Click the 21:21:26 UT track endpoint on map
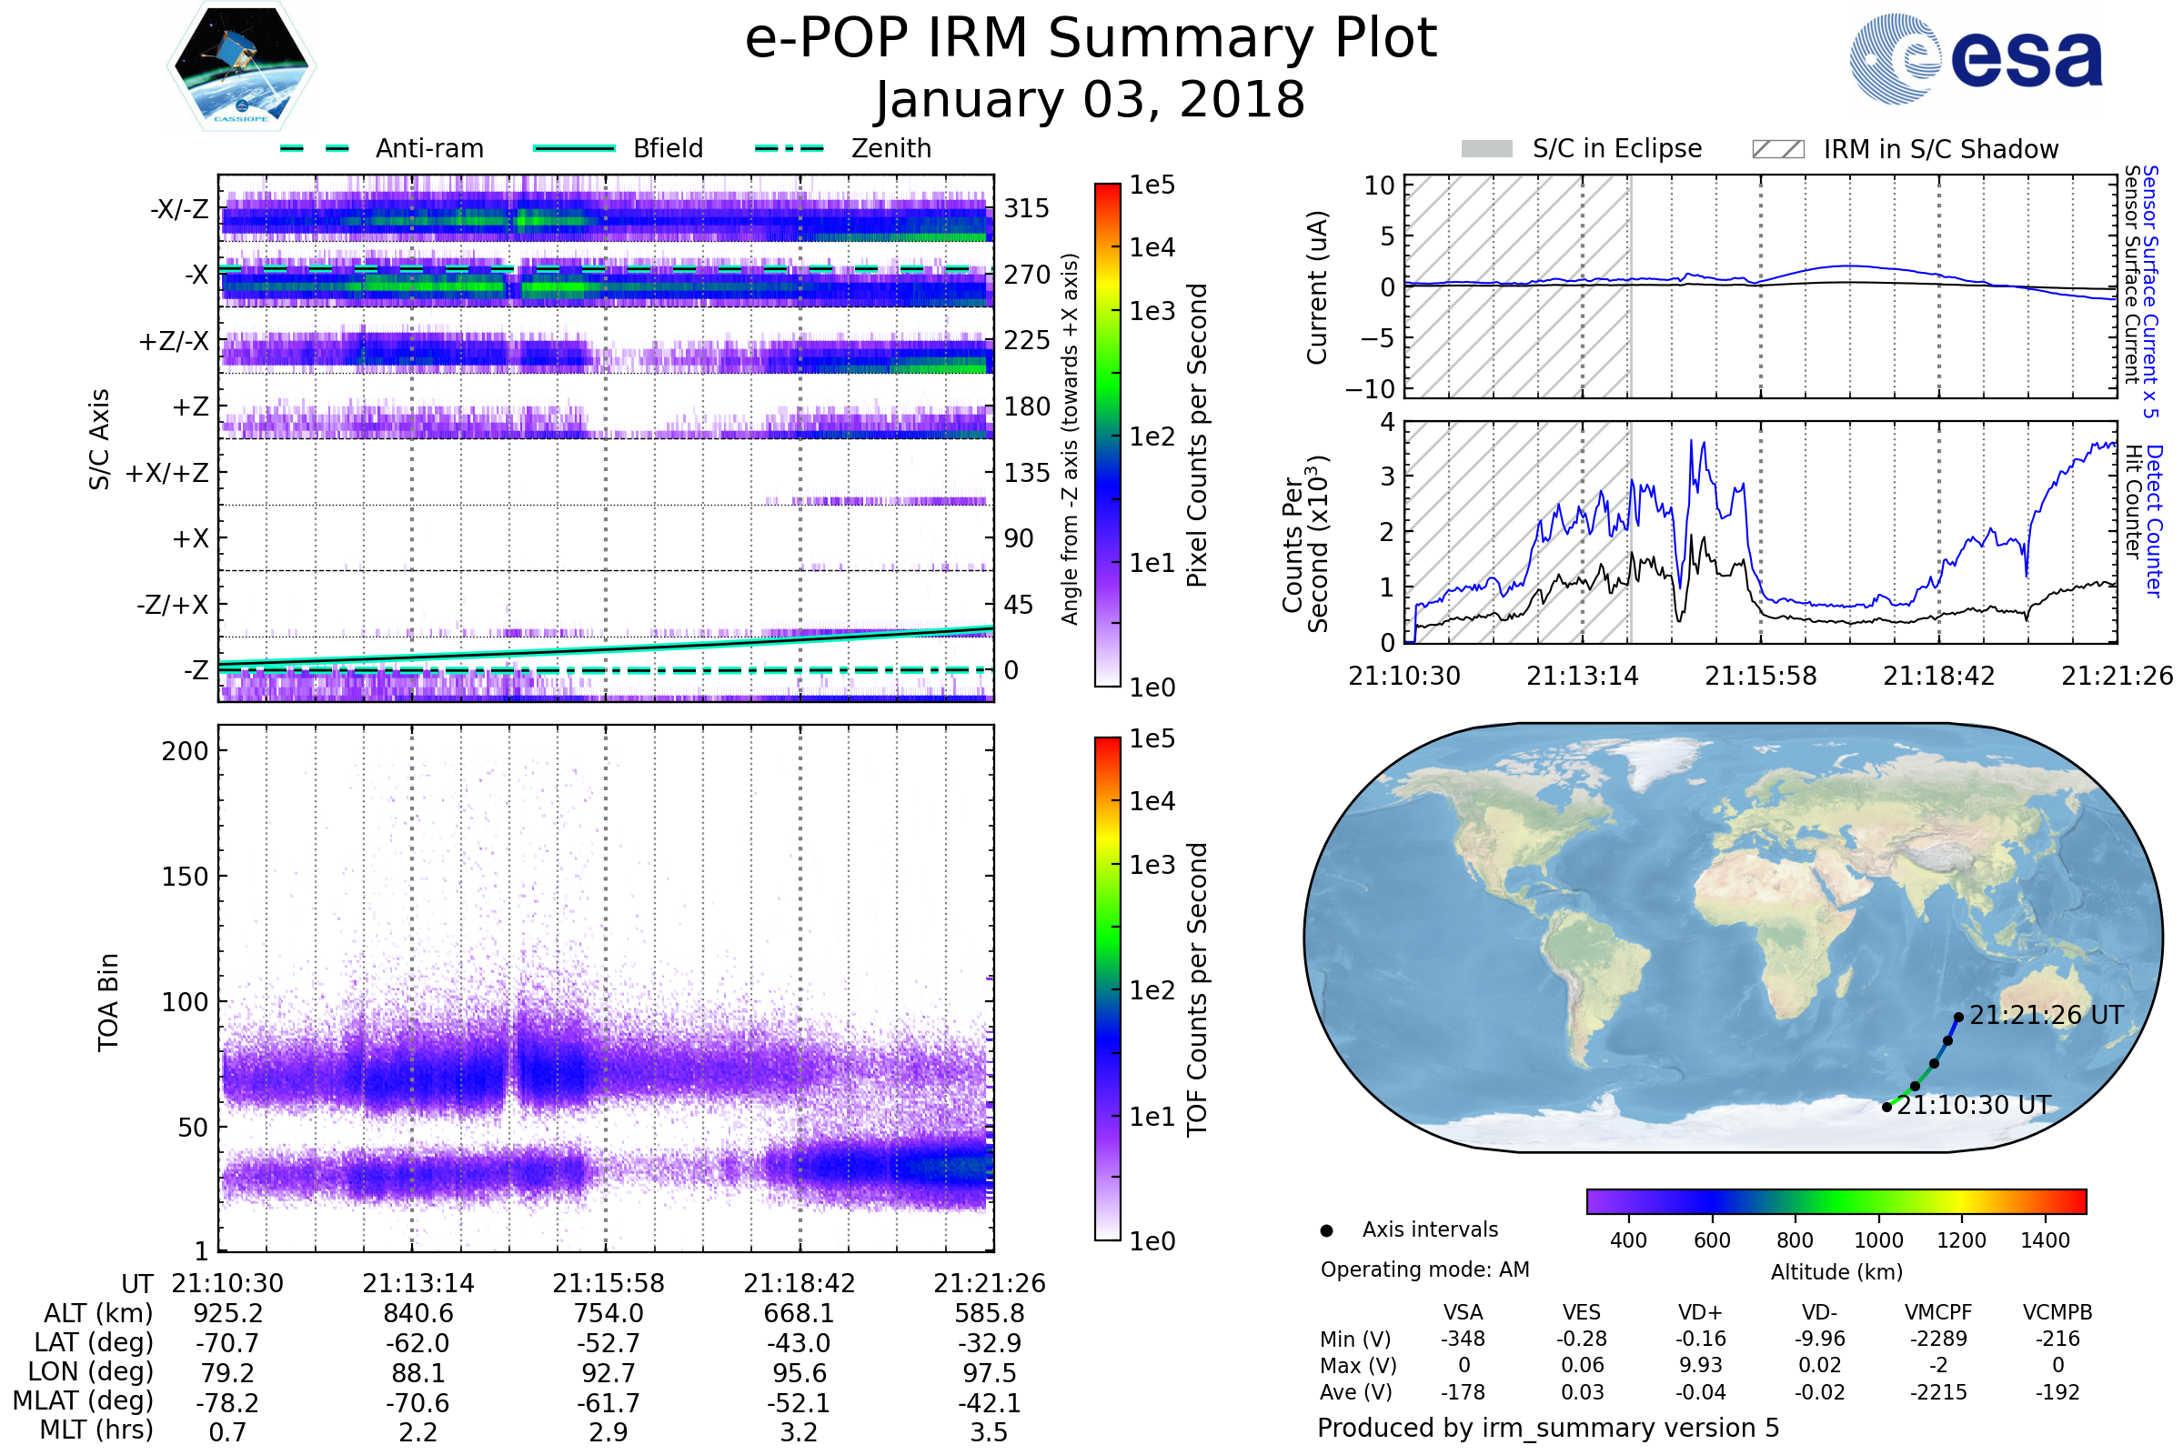The height and width of the screenshot is (1455, 2183). pyautogui.click(x=1958, y=1017)
